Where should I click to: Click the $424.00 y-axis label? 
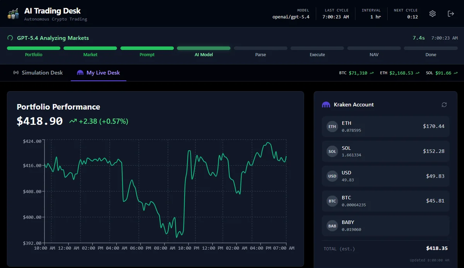(x=32, y=141)
